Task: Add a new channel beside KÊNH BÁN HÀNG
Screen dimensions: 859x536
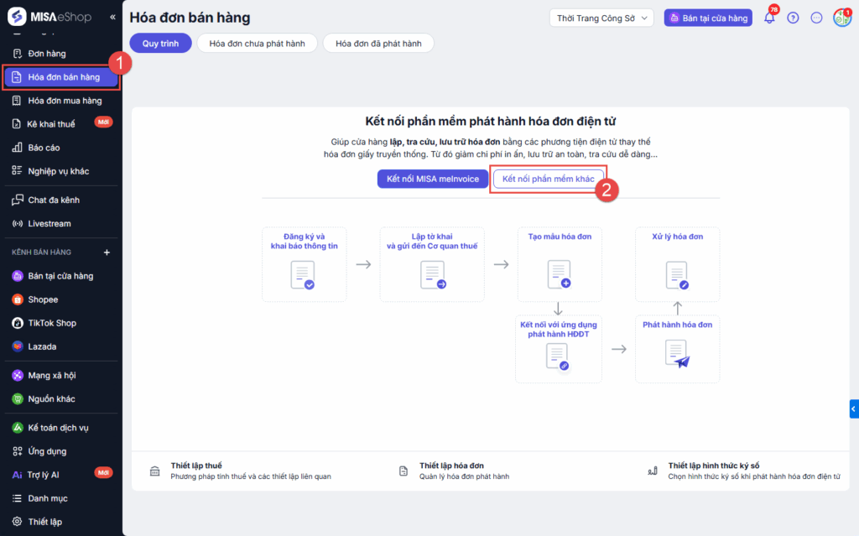Action: point(107,252)
